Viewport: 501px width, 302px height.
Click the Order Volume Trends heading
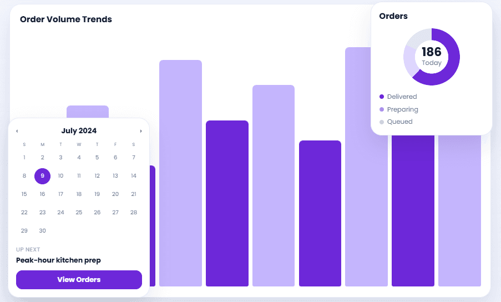66,19
